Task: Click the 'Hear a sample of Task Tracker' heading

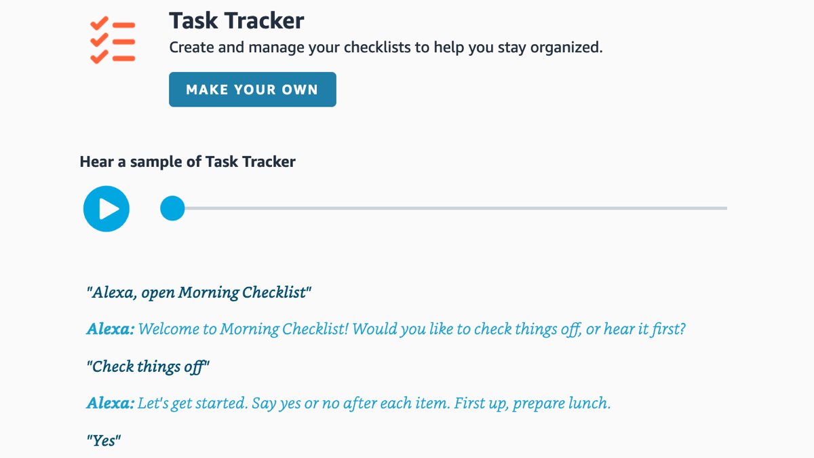Action: [x=188, y=161]
